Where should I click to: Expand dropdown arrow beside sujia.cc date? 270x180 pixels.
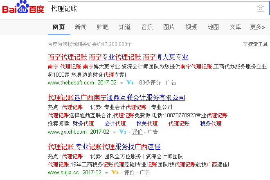pos(106,173)
